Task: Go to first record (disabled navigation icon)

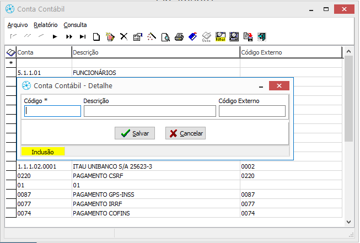Action: tap(13, 36)
